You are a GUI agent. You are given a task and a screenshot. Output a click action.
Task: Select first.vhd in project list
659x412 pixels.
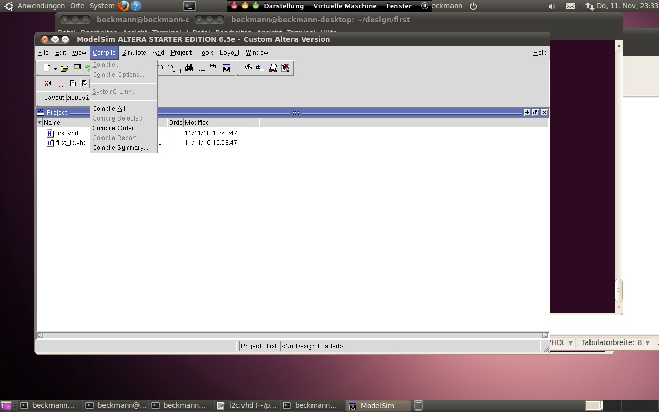point(67,133)
